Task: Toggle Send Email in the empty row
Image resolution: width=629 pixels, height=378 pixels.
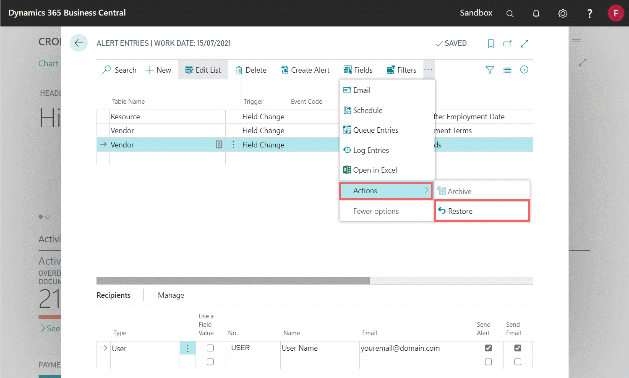Action: point(518,362)
